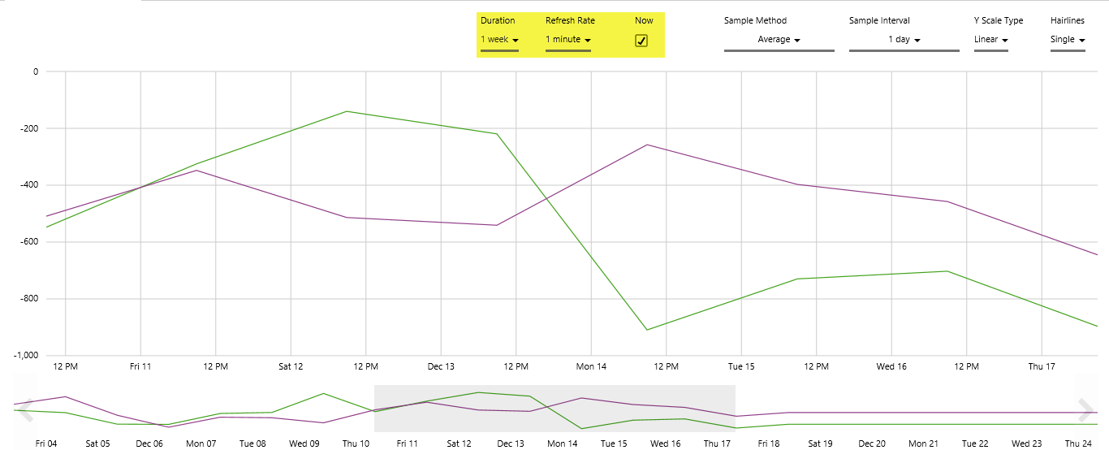Click green overview peak near Wed 09

[323, 393]
